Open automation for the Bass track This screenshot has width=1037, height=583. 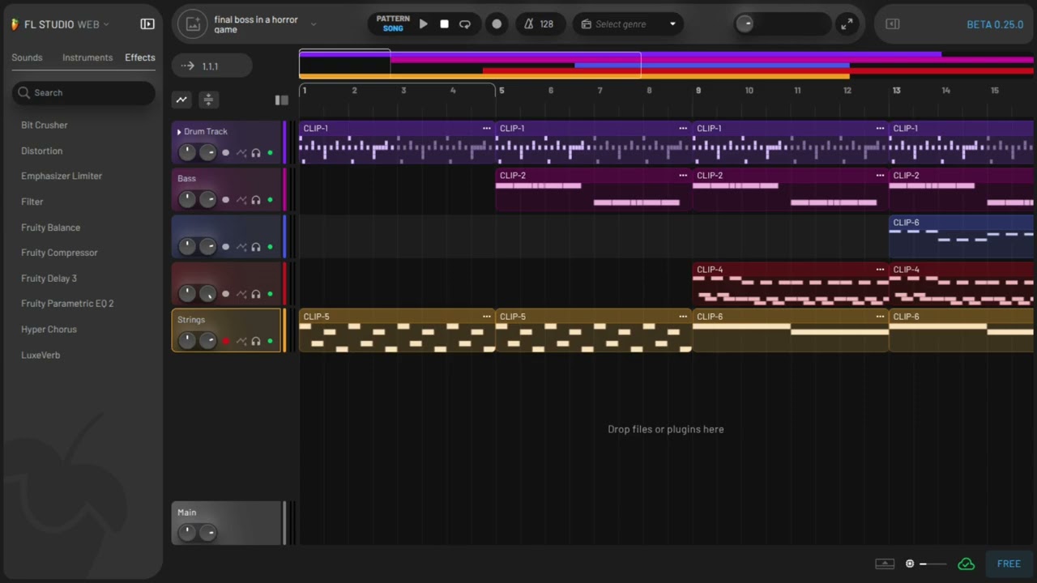tap(241, 200)
